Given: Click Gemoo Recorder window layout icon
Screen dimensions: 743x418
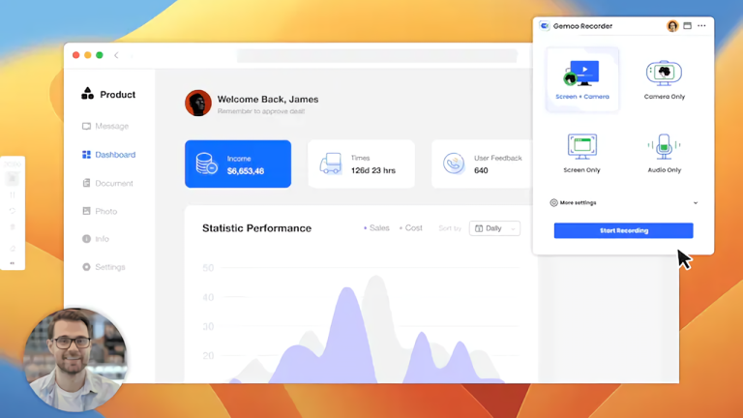Looking at the screenshot, I should click(x=687, y=25).
